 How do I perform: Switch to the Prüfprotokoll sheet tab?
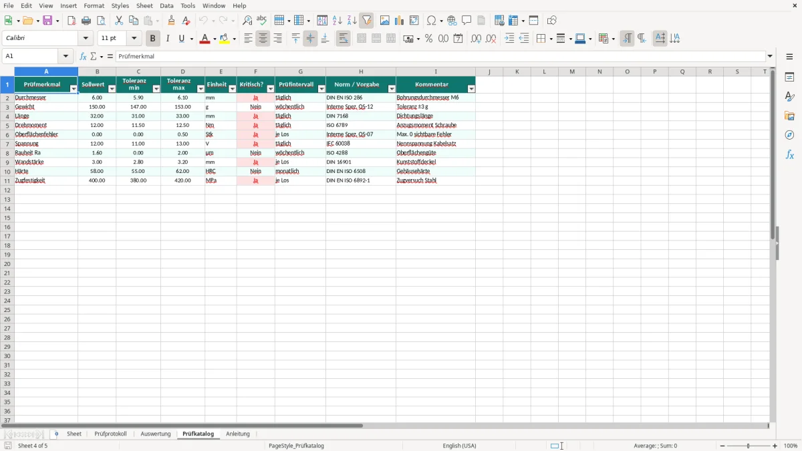coord(110,434)
